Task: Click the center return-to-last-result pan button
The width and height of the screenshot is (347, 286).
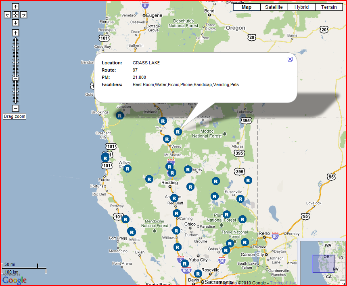Action: click(15, 15)
